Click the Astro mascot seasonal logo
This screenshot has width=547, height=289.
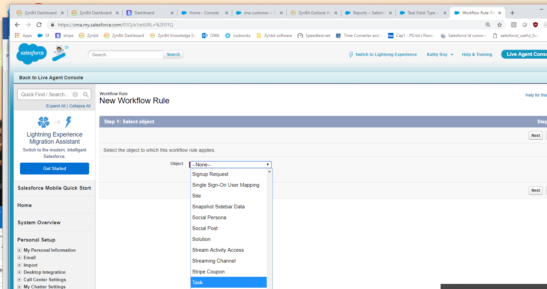point(60,53)
